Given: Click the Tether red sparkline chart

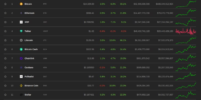Looking at the screenshot, I should (x=186, y=31).
